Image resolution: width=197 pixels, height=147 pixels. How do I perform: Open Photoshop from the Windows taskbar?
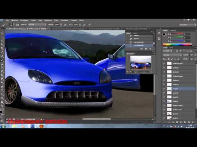tap(32, 126)
